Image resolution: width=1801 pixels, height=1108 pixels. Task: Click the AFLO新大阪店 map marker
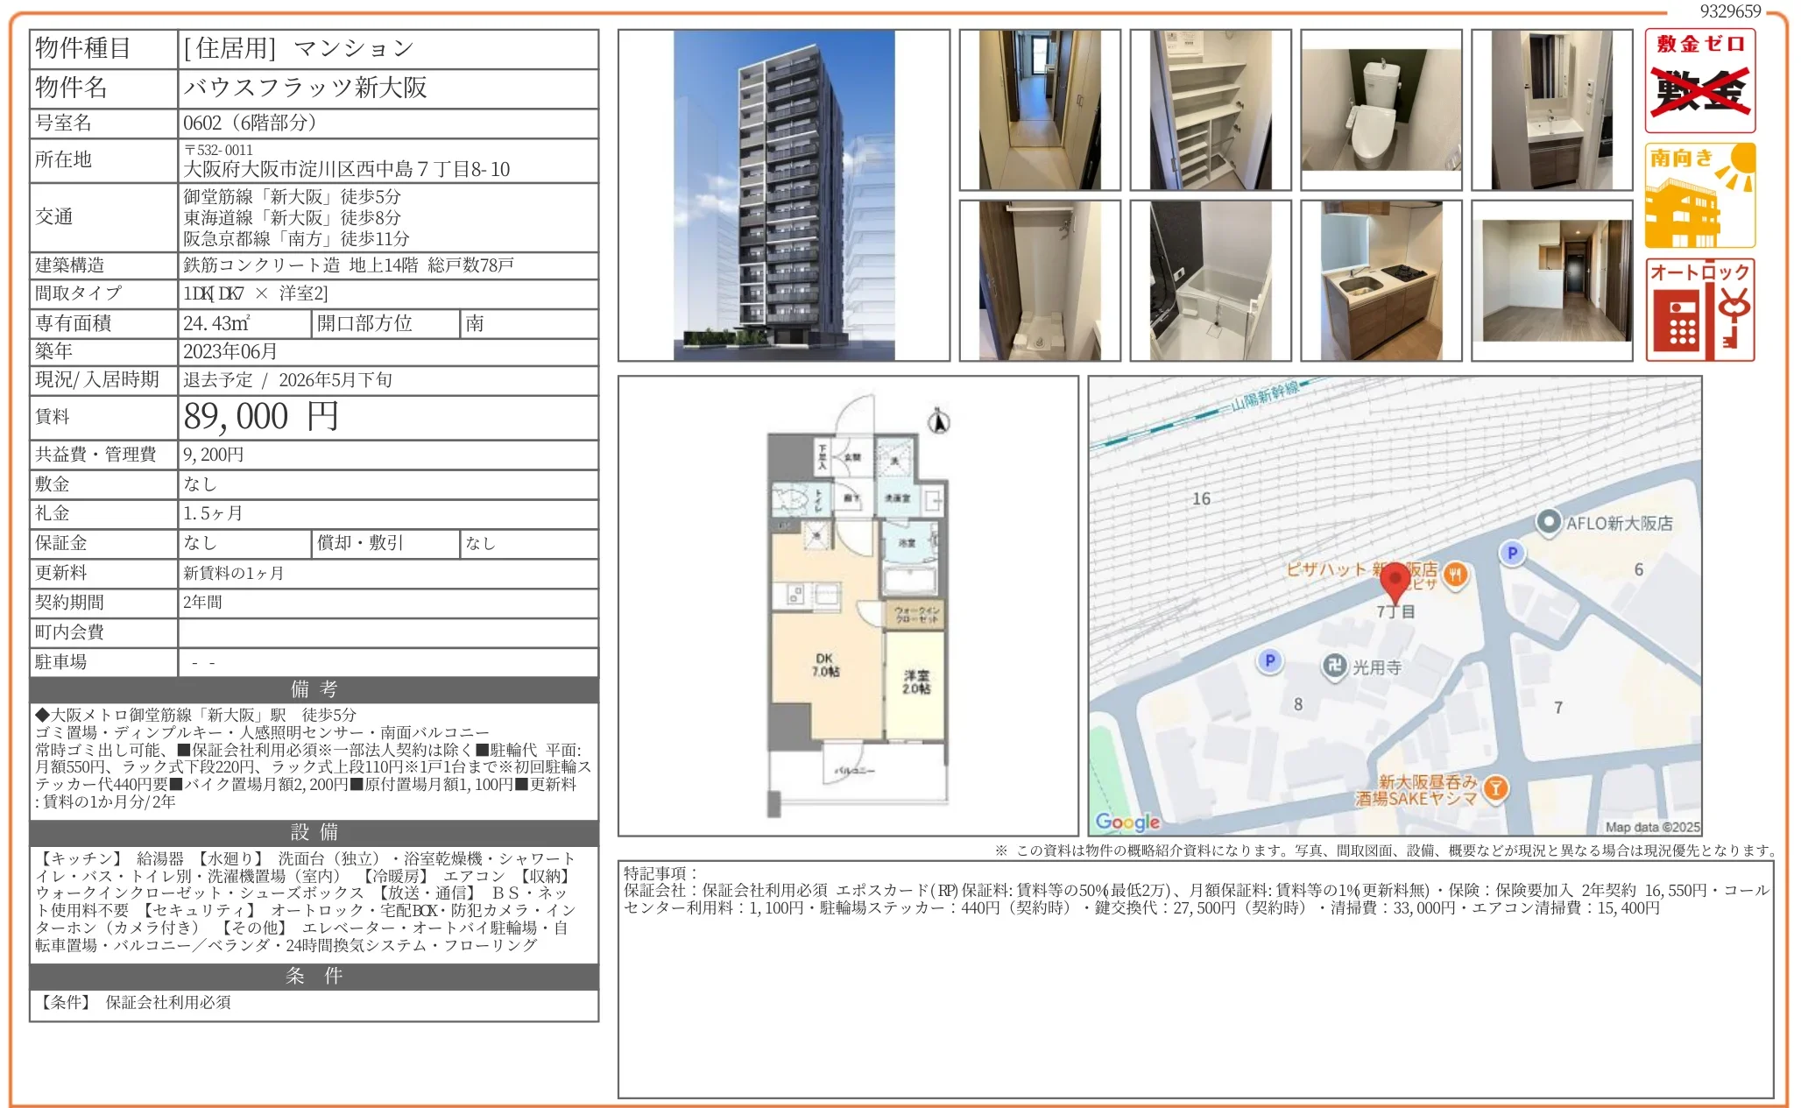(x=1549, y=522)
